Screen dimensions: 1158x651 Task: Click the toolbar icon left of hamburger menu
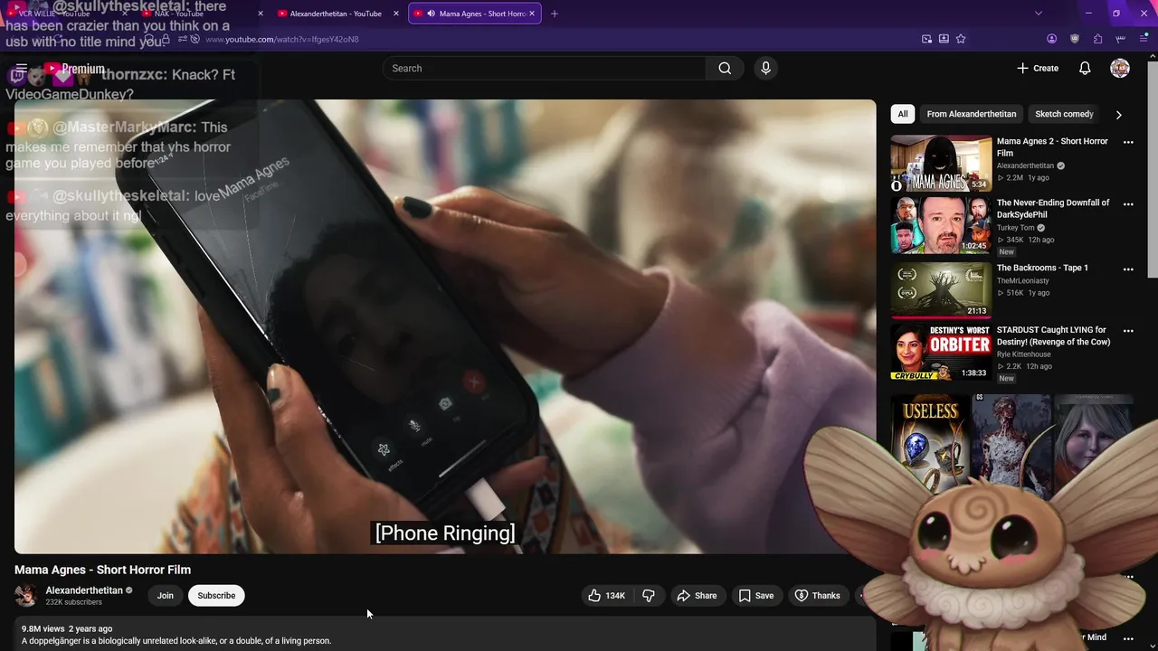(1121, 39)
